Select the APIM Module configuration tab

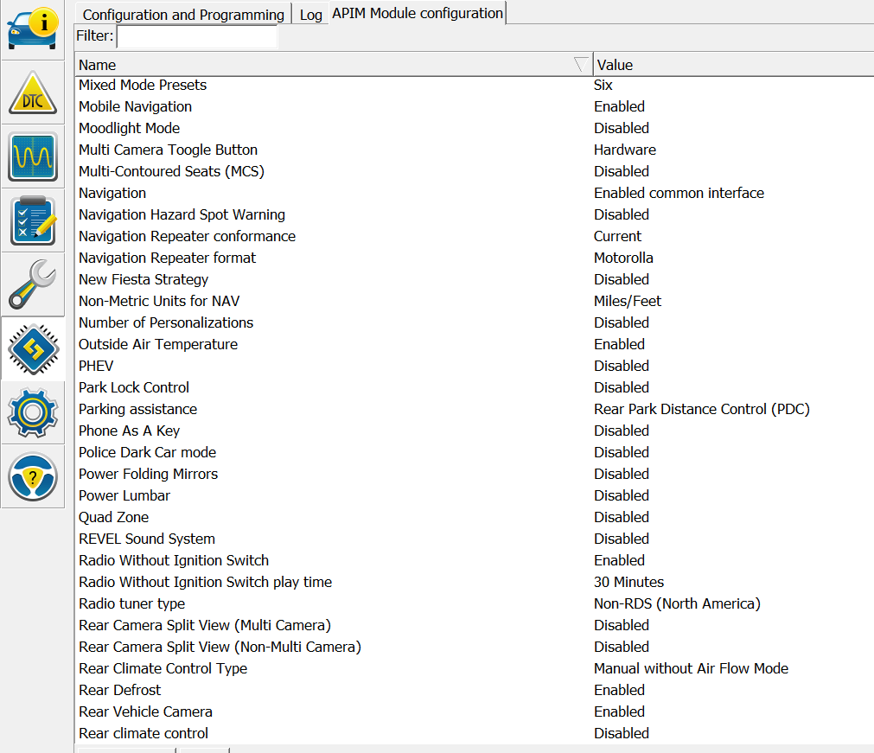(417, 13)
